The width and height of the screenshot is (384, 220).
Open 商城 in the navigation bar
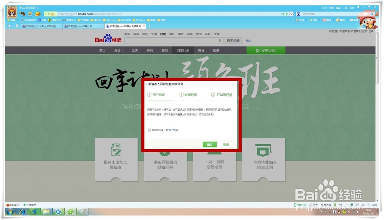[201, 50]
